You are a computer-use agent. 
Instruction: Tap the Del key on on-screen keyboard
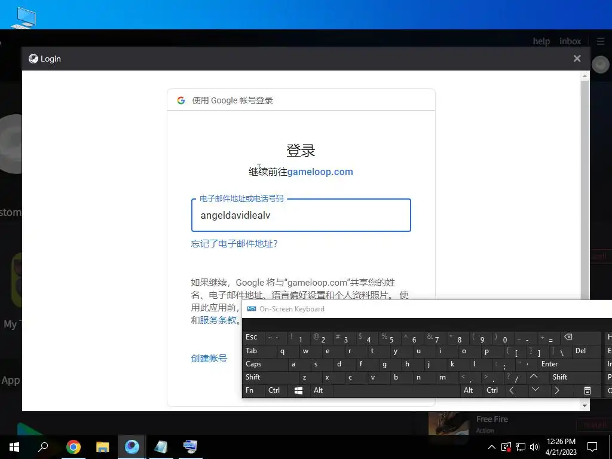587,351
